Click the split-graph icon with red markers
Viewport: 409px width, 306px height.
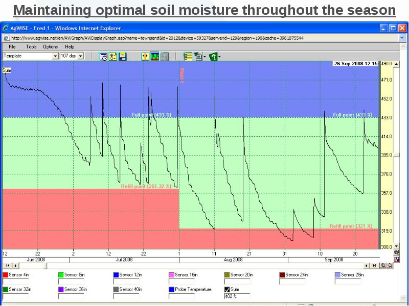(x=145, y=57)
